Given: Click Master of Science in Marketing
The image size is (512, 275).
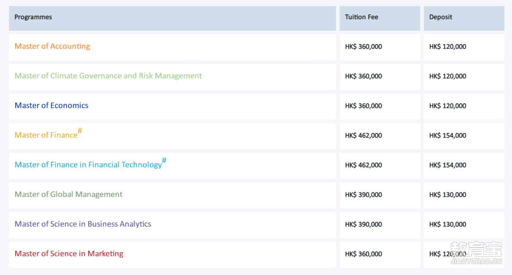Looking at the screenshot, I should (x=69, y=254).
